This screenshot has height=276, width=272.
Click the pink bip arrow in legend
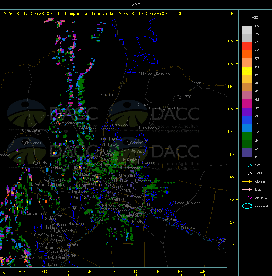click(247, 190)
